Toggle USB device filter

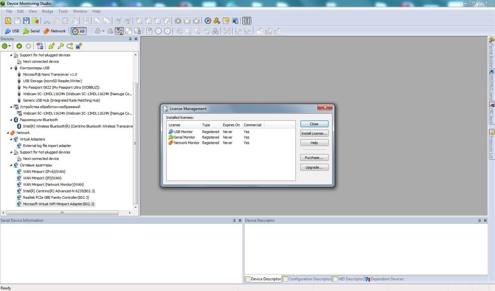tap(12, 31)
